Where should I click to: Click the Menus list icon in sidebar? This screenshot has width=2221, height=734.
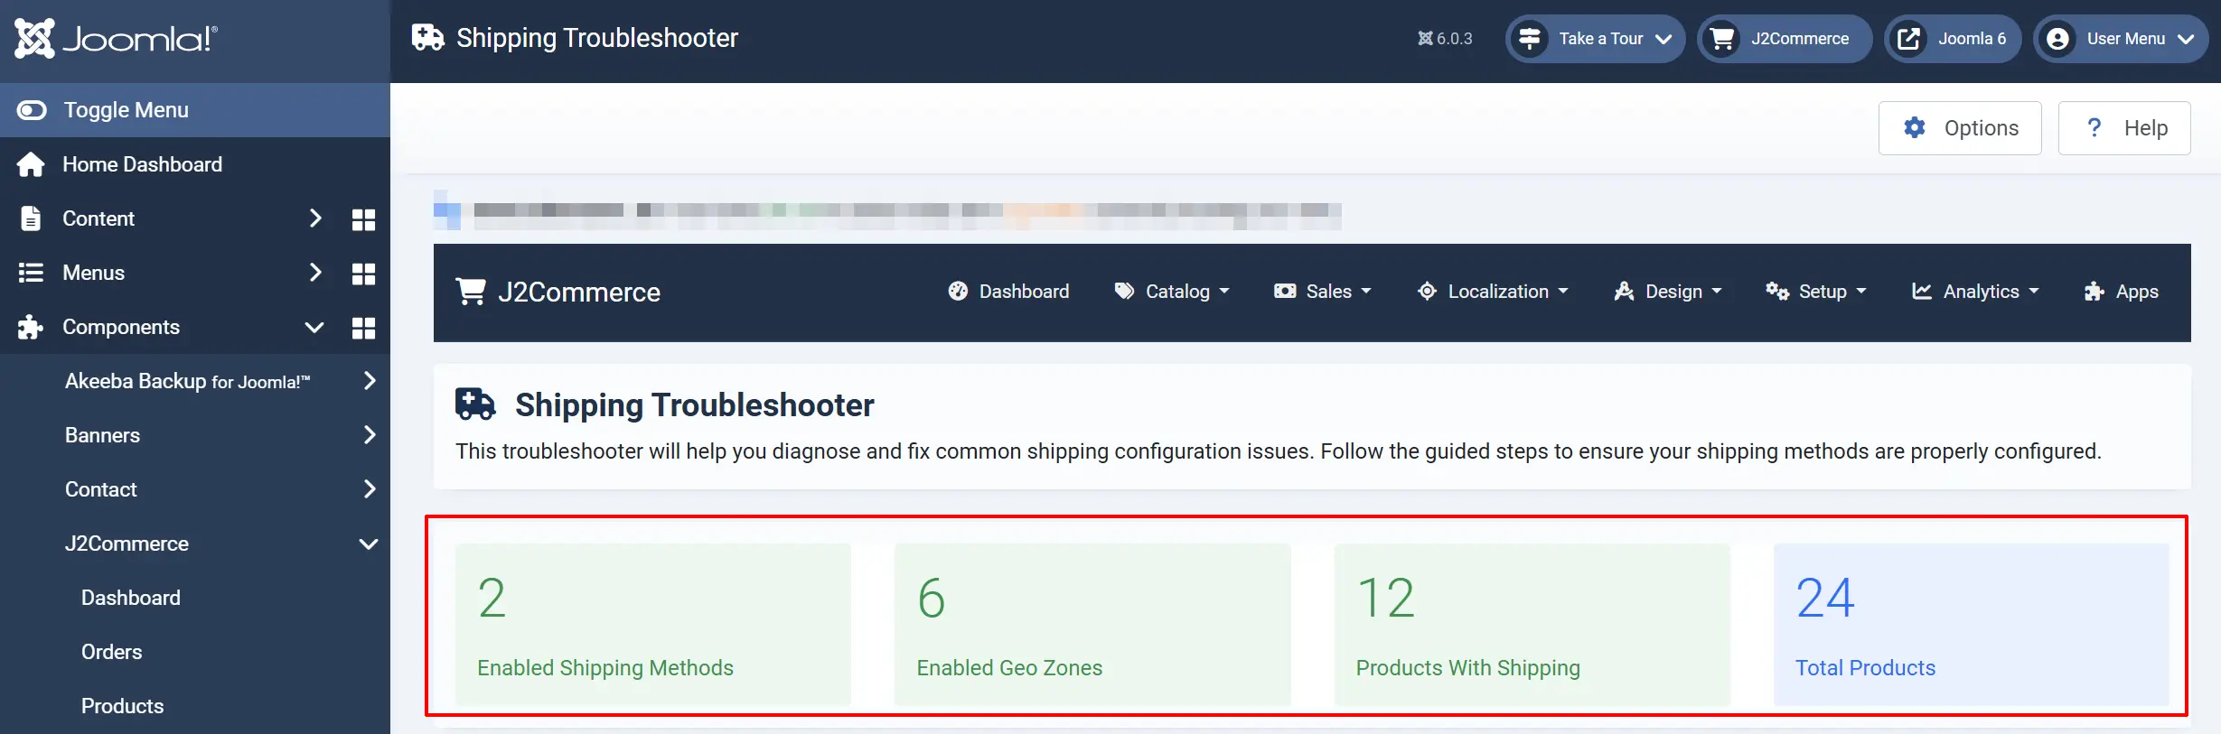click(31, 273)
